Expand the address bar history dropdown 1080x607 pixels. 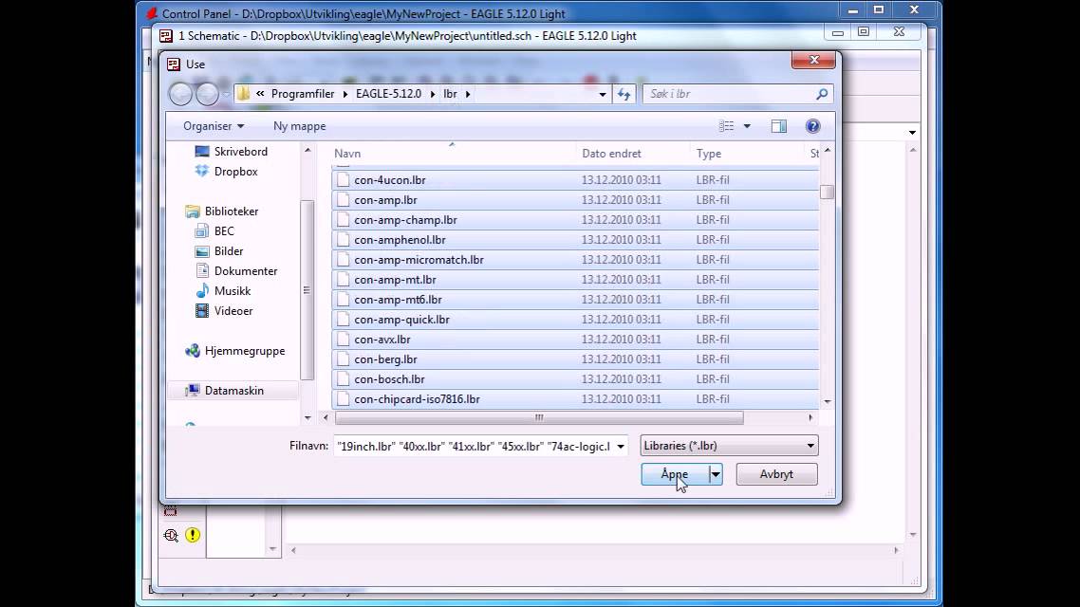point(603,94)
